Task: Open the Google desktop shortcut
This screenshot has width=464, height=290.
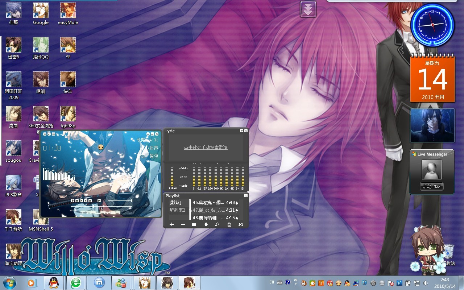Action: (41, 14)
